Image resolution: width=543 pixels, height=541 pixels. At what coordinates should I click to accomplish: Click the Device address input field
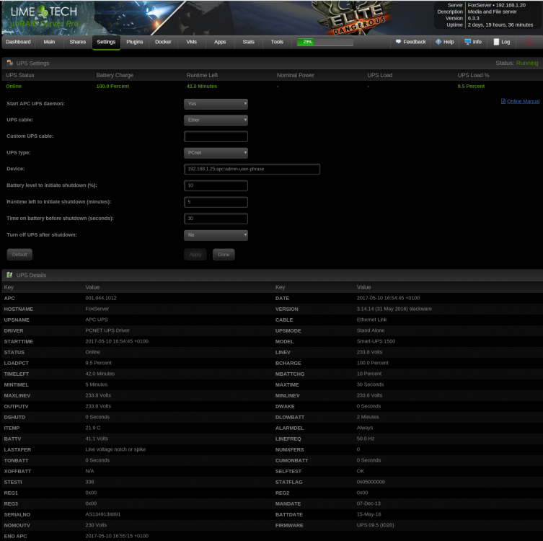(x=252, y=169)
